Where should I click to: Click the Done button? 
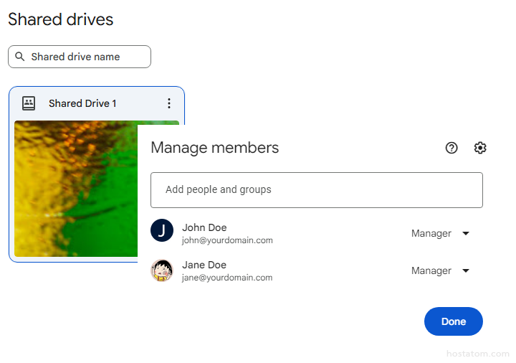coord(454,321)
